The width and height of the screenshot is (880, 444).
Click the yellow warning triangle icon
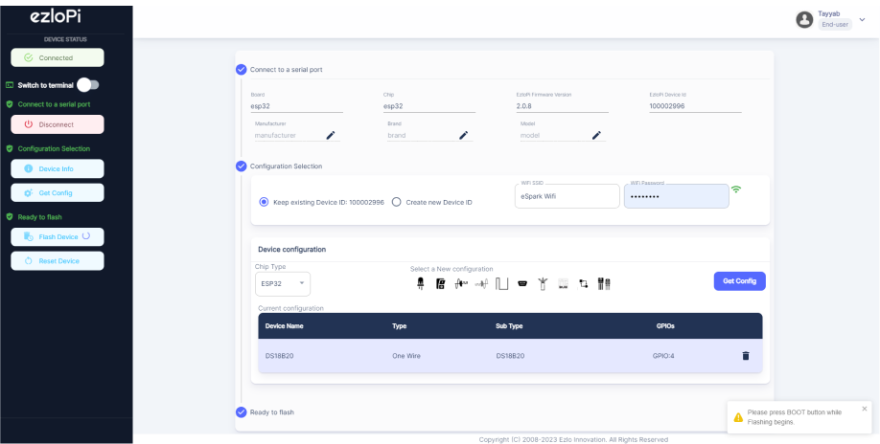[738, 417]
